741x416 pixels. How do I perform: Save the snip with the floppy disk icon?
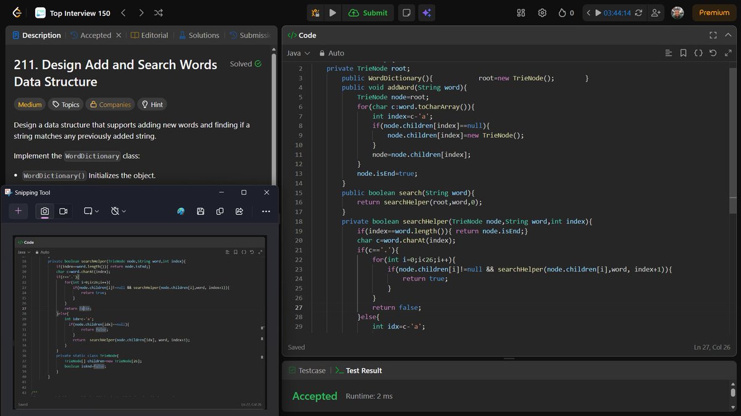point(201,211)
